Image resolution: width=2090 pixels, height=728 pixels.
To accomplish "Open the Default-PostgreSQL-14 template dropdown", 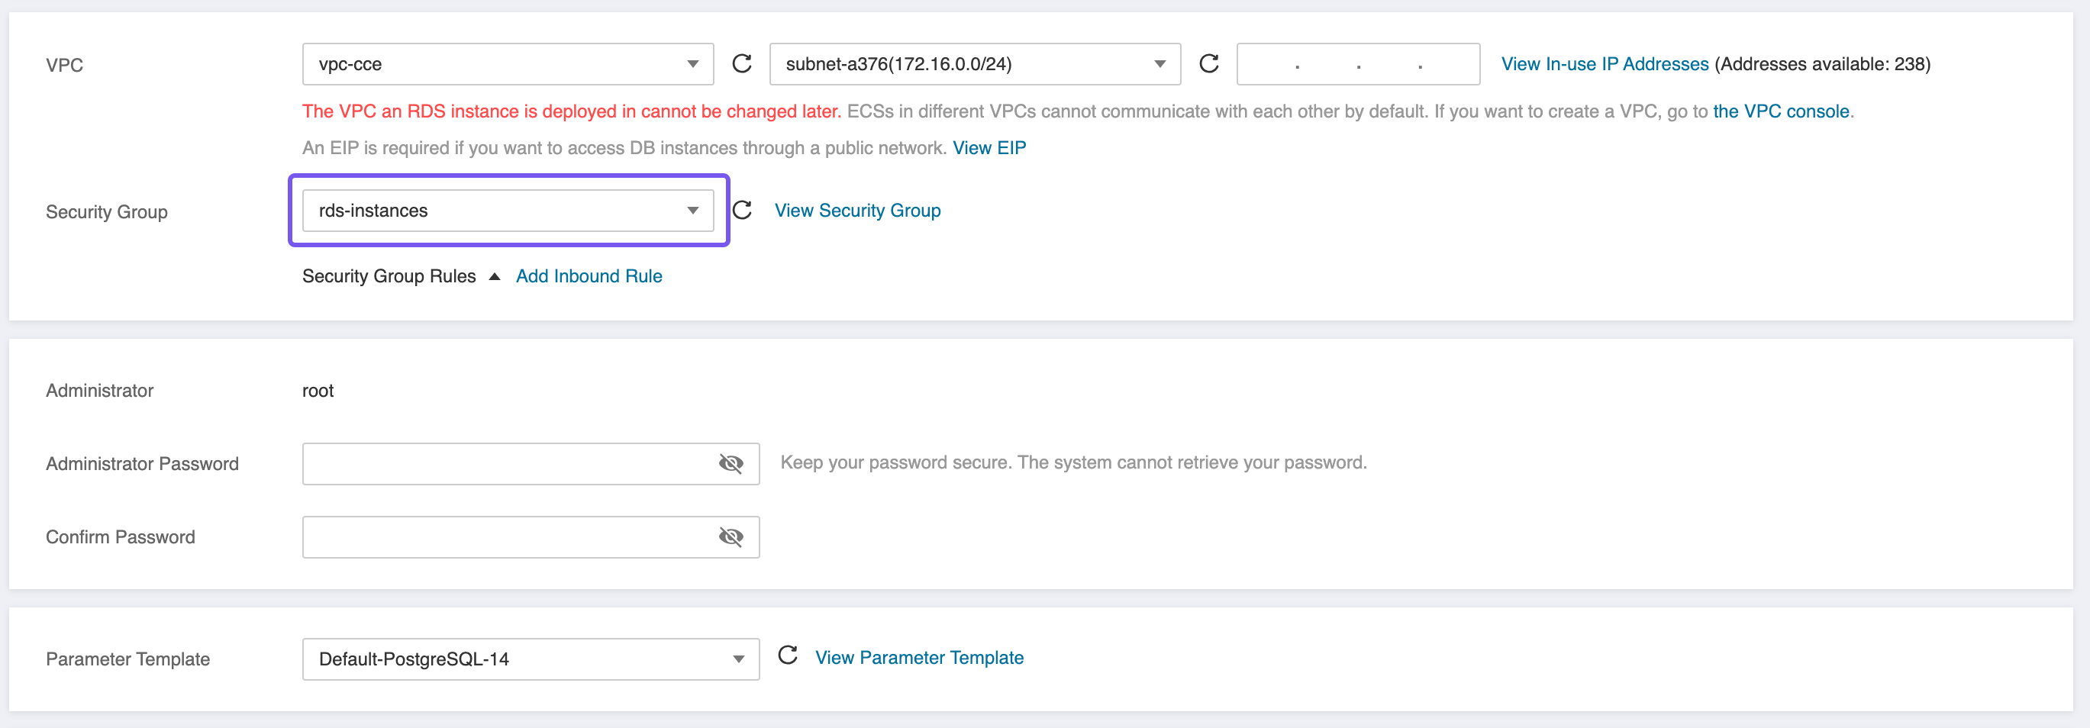I will point(530,659).
